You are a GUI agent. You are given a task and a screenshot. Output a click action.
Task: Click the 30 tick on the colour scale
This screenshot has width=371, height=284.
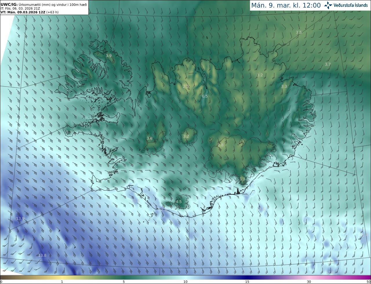pyautogui.click(x=309, y=282)
